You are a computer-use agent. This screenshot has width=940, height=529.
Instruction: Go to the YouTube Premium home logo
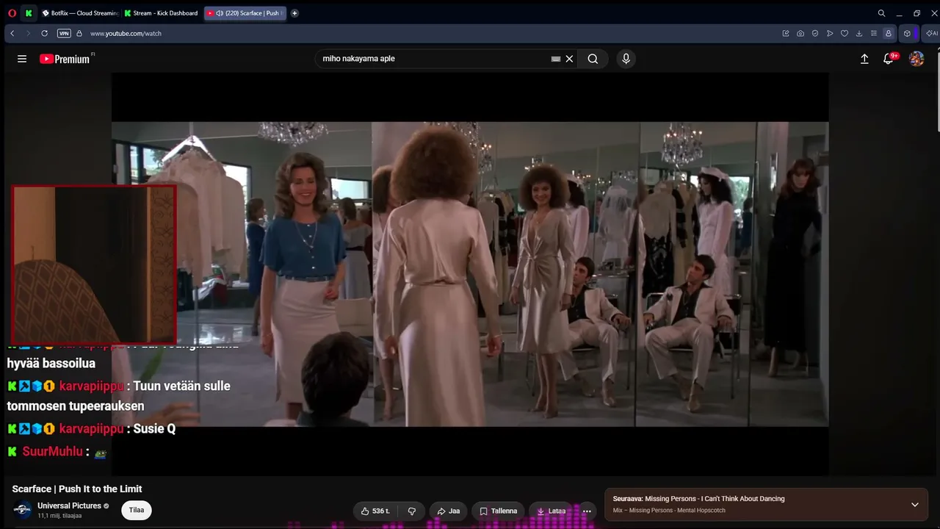point(65,59)
